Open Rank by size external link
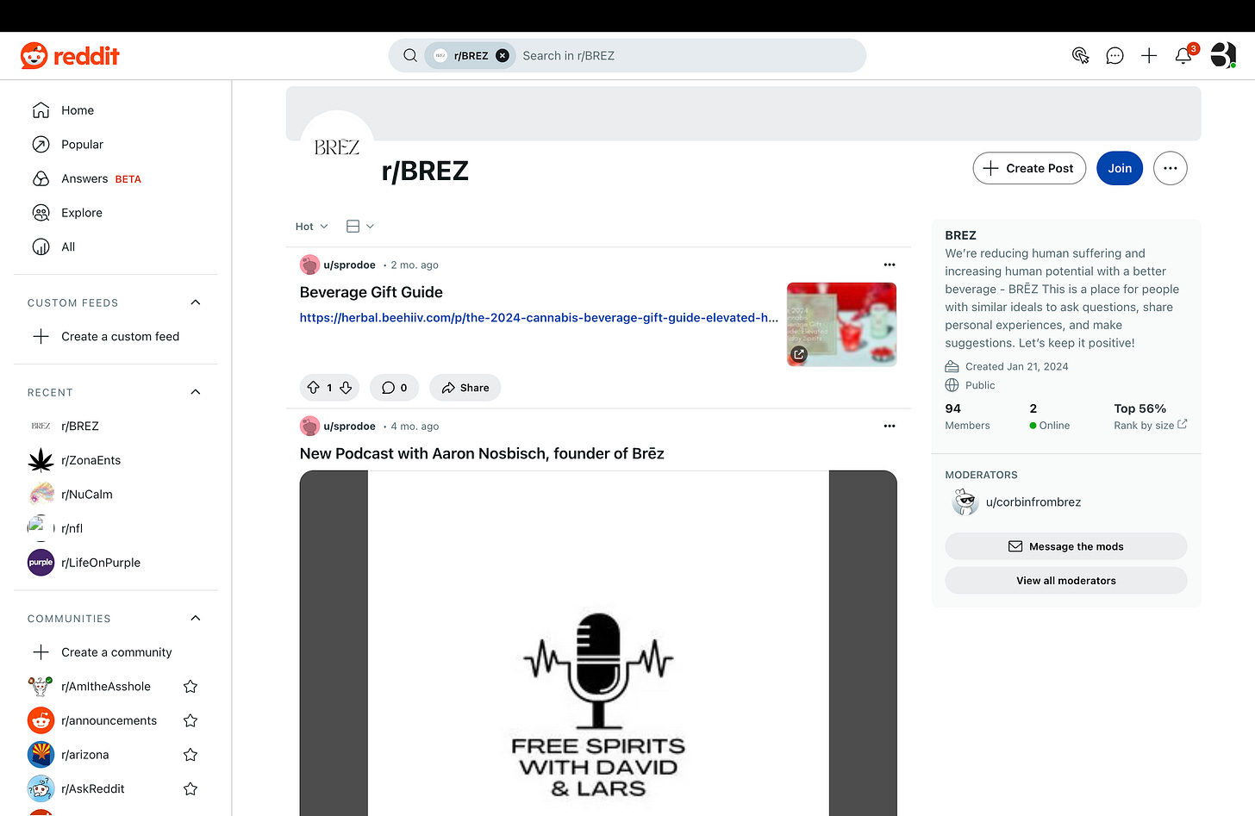Screen dimensions: 1255x816 point(1150,426)
